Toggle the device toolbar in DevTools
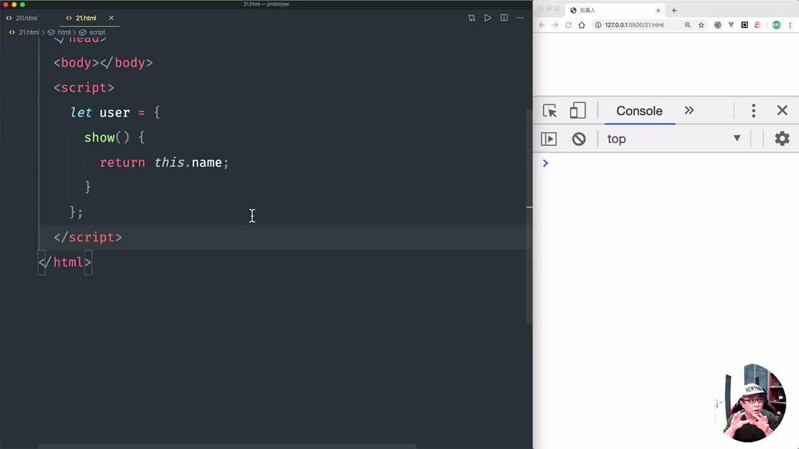 point(577,111)
